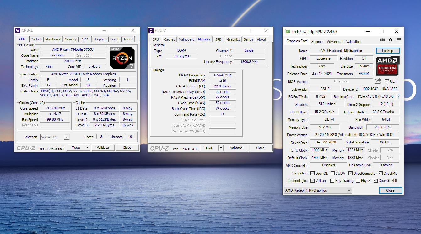The image size is (421, 234).
Task: Click GPU-Z title bar app icon
Action: (x=288, y=31)
